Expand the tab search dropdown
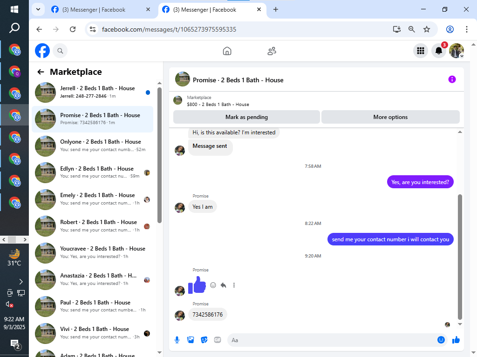Image resolution: width=477 pixels, height=357 pixels. [38, 9]
